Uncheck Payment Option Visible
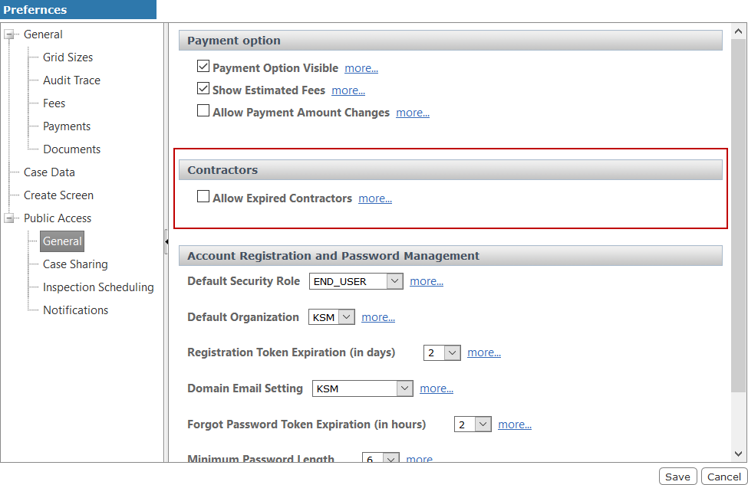Viewport: 748px width, 485px height. click(x=203, y=66)
